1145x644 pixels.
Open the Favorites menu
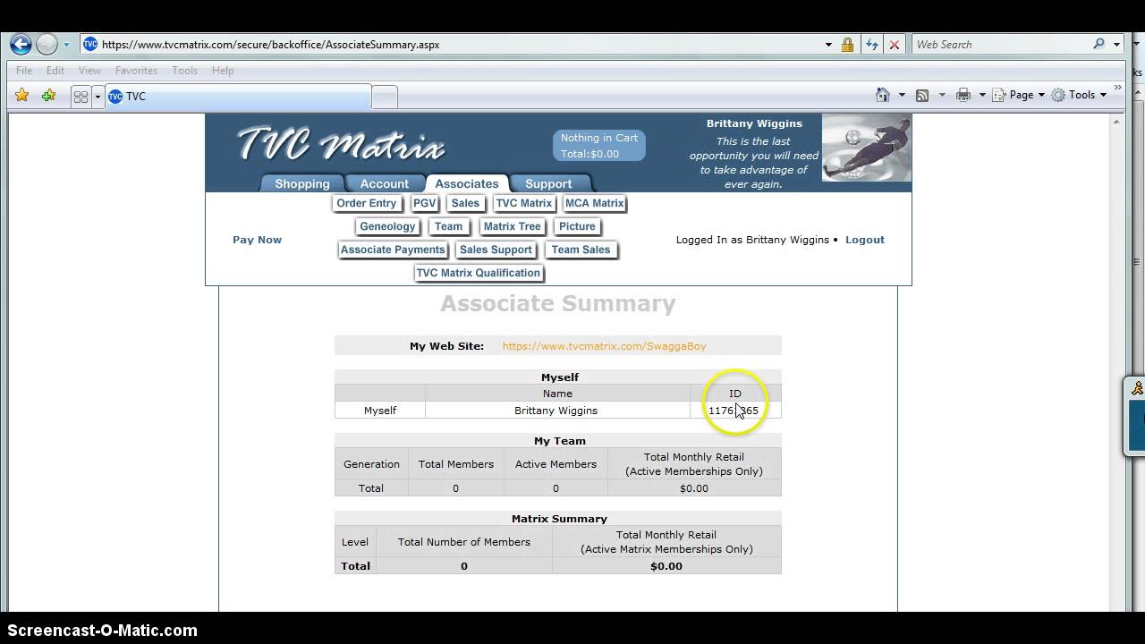136,71
